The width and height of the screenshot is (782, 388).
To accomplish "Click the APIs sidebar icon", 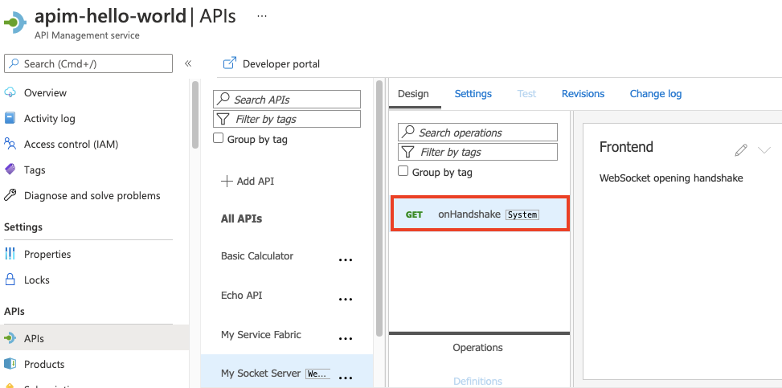I will [10, 338].
